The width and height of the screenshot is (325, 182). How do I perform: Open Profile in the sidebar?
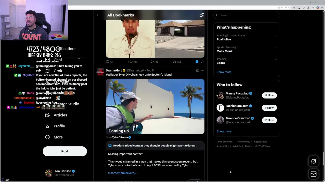[x=59, y=126]
